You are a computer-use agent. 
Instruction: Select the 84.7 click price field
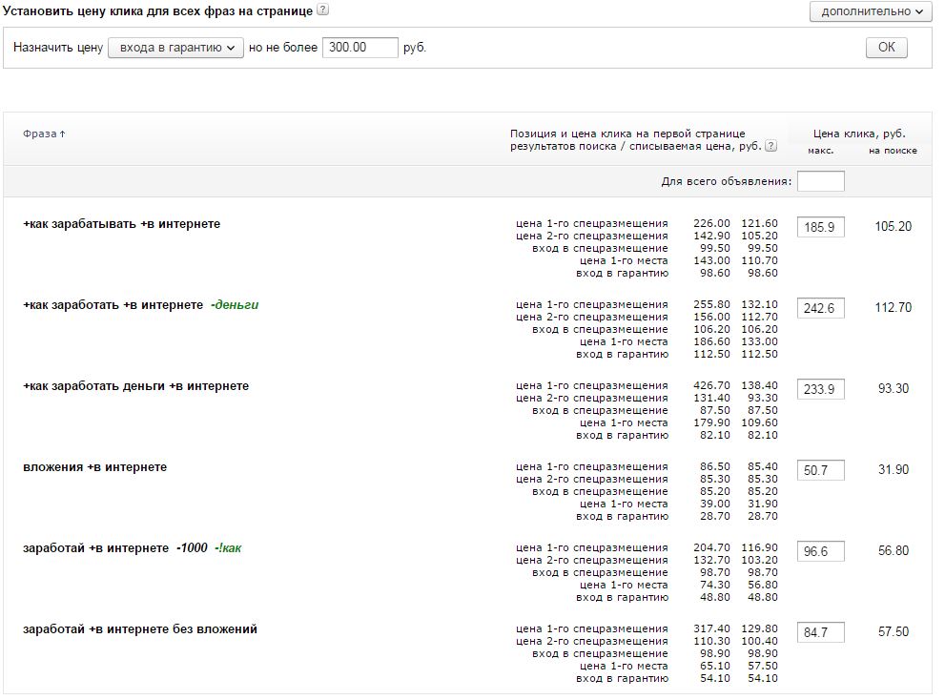(x=820, y=632)
